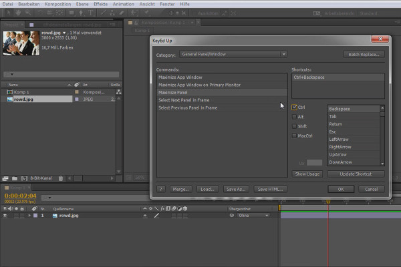Select the Unified Camera tool
401x267 pixels.
(49, 13)
